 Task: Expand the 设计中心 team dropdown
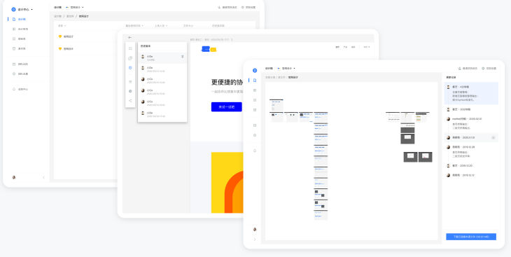coord(22,10)
